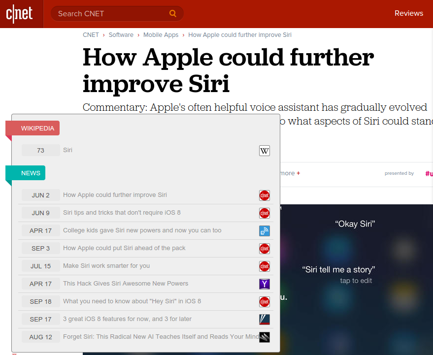Open Reviews in the top navigation
This screenshot has height=355, width=433.
408,13
